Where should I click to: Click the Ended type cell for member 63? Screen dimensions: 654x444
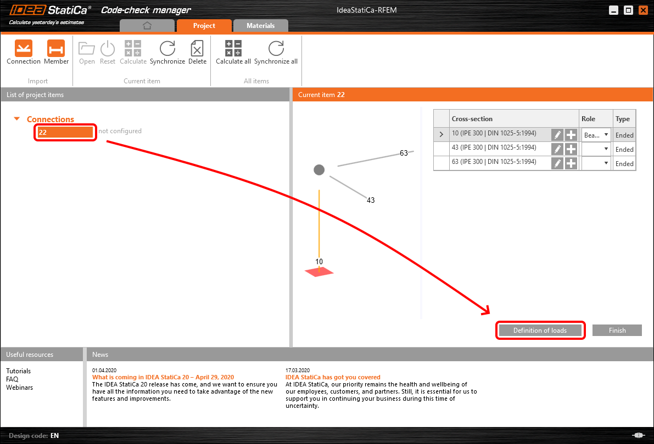[624, 163]
